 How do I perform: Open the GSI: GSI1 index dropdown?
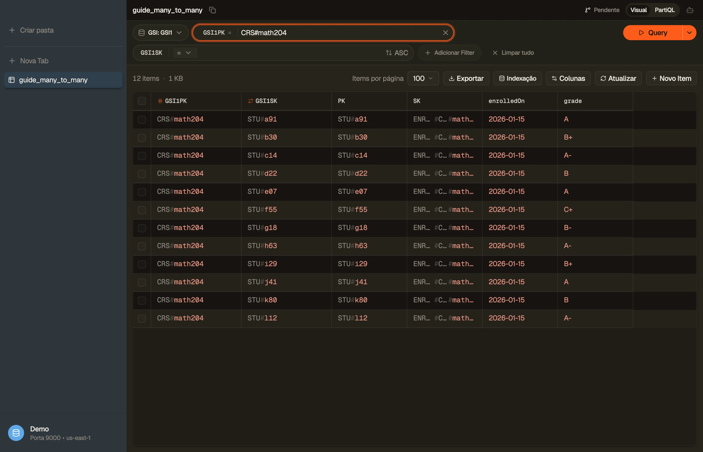[x=160, y=33]
